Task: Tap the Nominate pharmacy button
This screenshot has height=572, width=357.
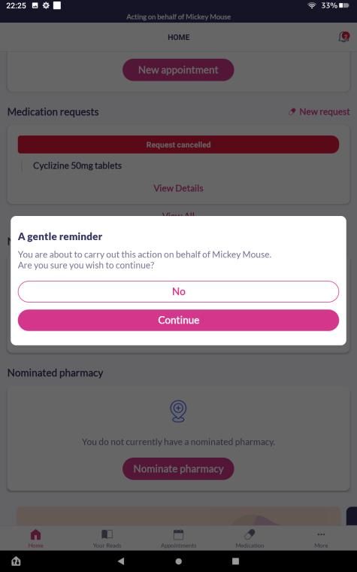Action: tap(178, 469)
